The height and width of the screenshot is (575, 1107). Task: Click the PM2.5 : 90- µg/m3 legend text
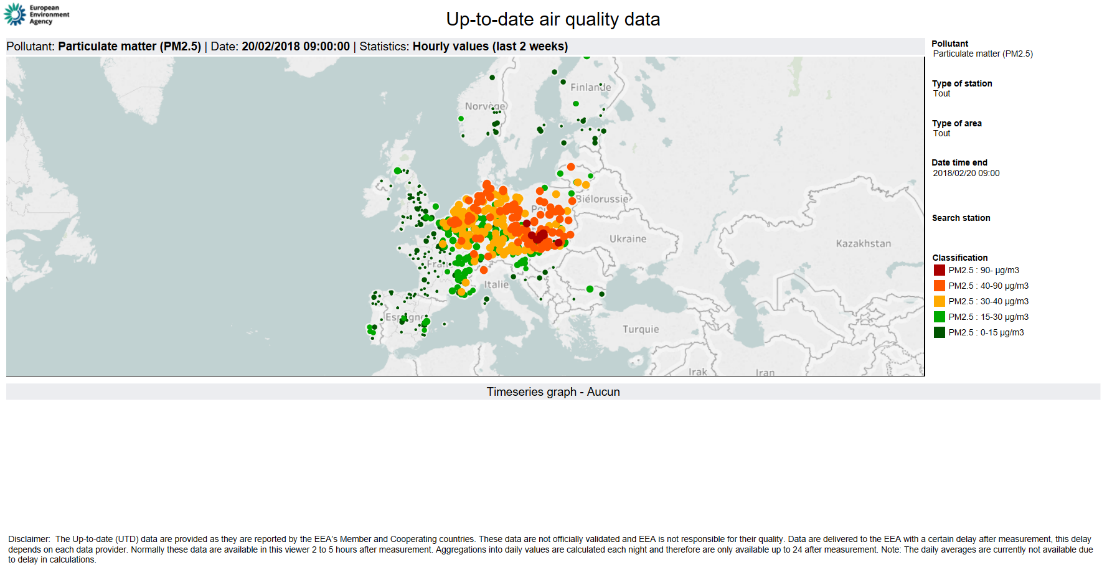[x=983, y=270]
